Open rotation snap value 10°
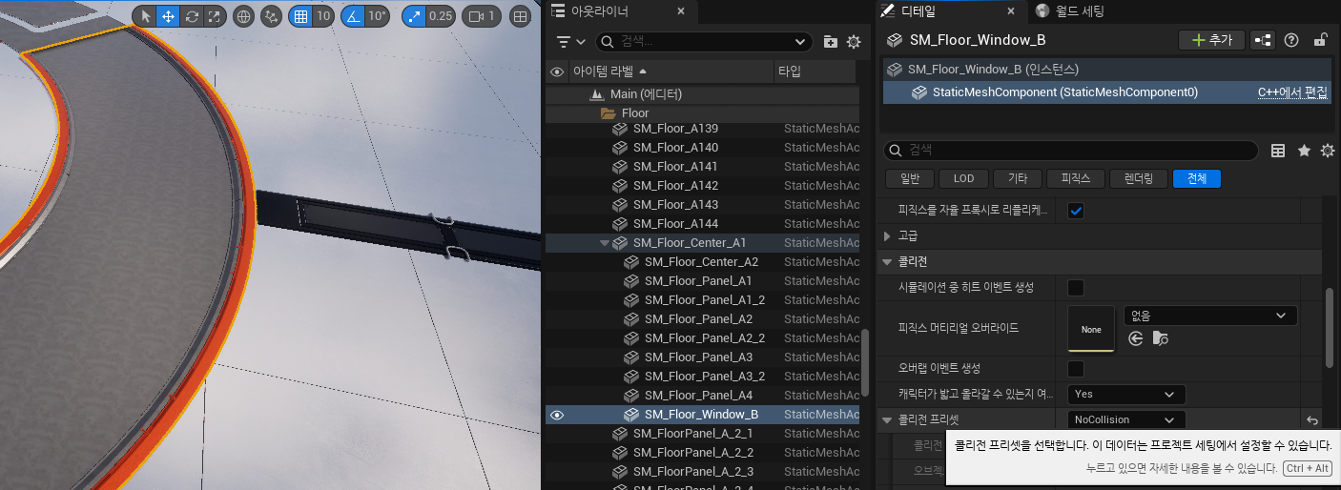This screenshot has height=490, width=1341. coord(377,16)
